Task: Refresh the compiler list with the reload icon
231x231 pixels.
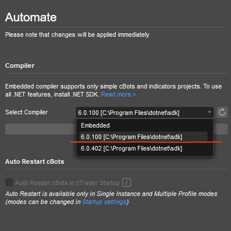Action: [x=222, y=112]
